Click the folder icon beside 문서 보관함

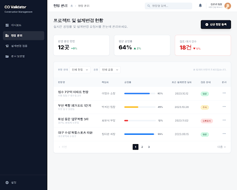tap(7, 56)
